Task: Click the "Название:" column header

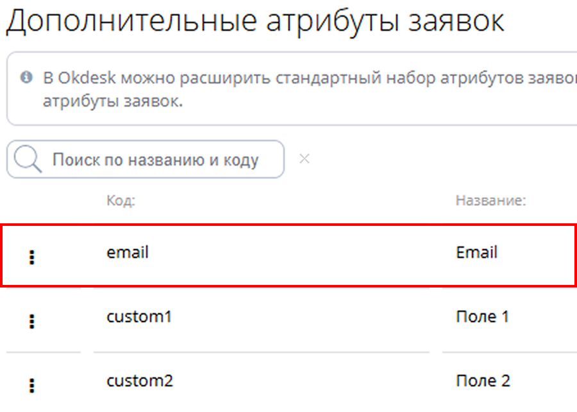Action: pyautogui.click(x=490, y=201)
